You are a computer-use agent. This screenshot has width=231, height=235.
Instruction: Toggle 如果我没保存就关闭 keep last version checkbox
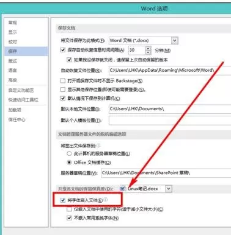[x=69, y=60]
